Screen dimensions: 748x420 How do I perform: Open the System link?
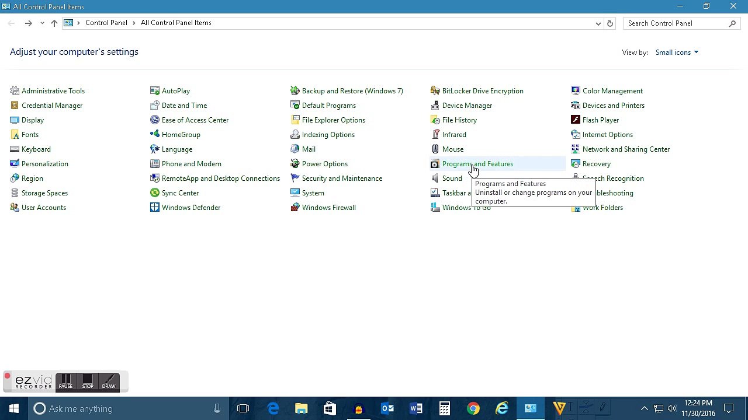[313, 193]
